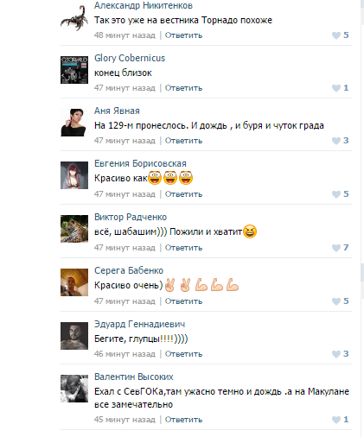Viewport: 364px width, 437px height.
Task: Like Аня Явная's comment with heart
Action: coord(336,141)
